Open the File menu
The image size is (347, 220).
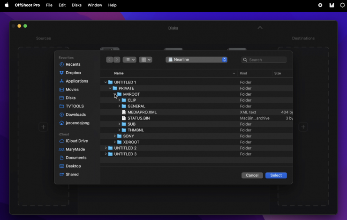point(49,5)
